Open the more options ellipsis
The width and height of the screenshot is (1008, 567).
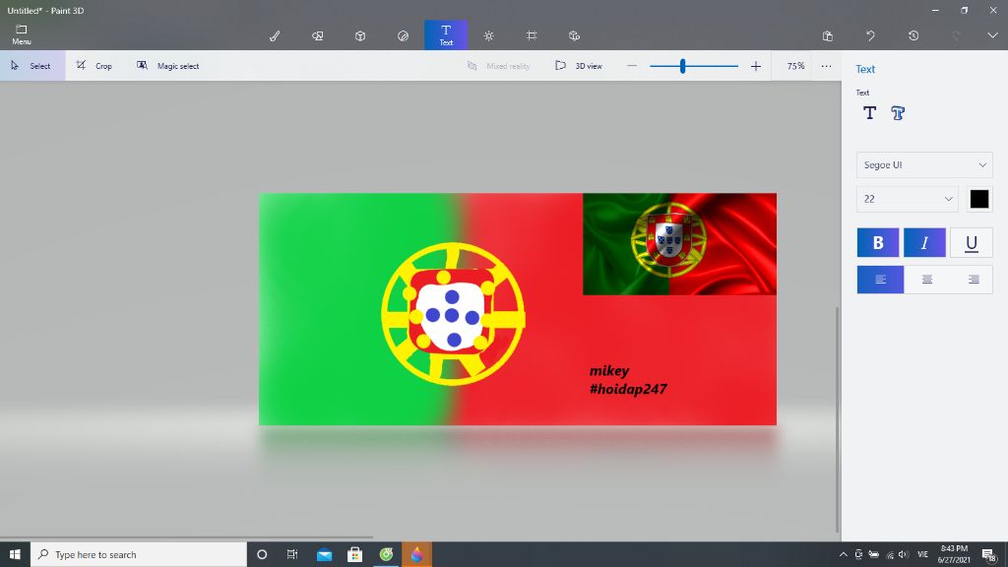pos(826,66)
